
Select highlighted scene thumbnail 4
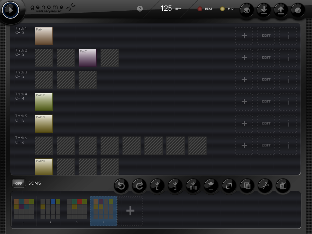coord(104,211)
